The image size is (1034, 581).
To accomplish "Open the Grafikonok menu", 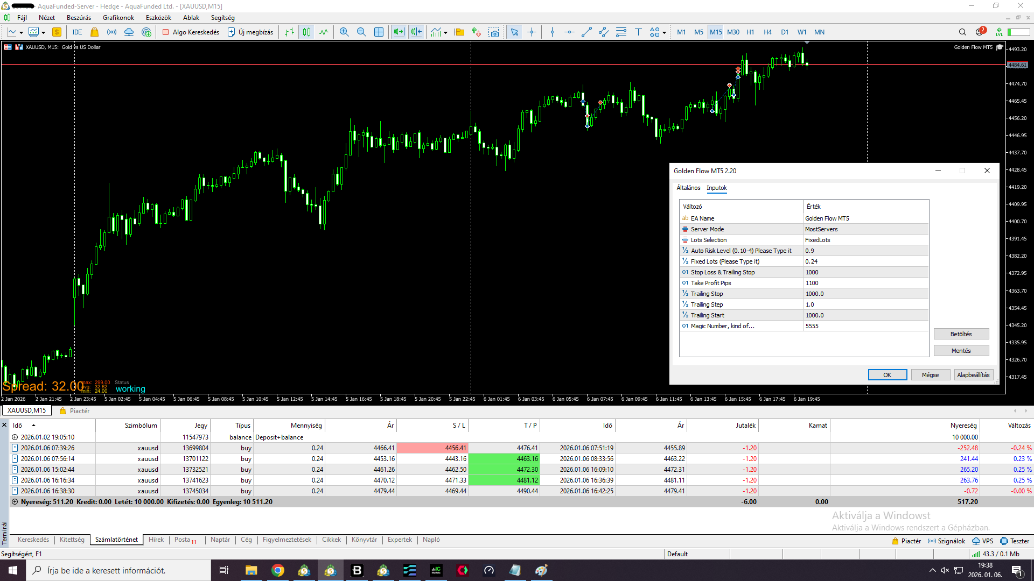I will 118,18.
